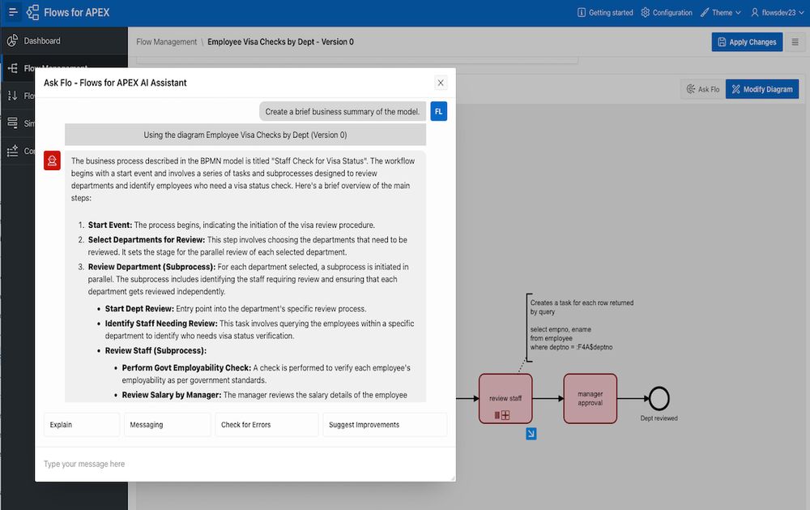Viewport: 810px width, 510px height.
Task: Click the red Flo assistant avatar icon
Action: pyautogui.click(x=52, y=161)
